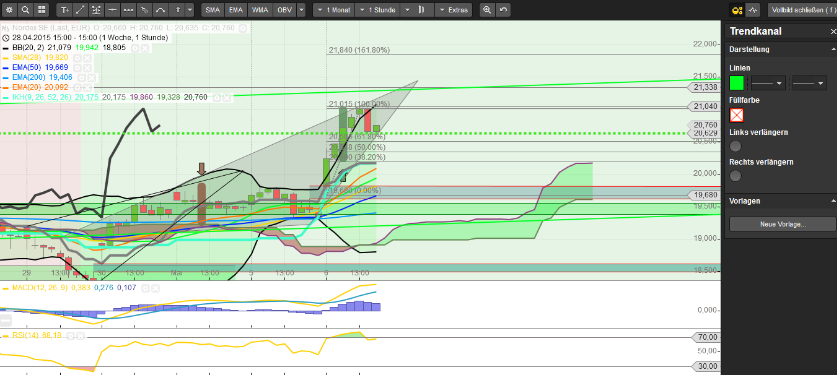Open the candlestick chart type icon
Viewport: 839px width, 375px height.
point(423,10)
